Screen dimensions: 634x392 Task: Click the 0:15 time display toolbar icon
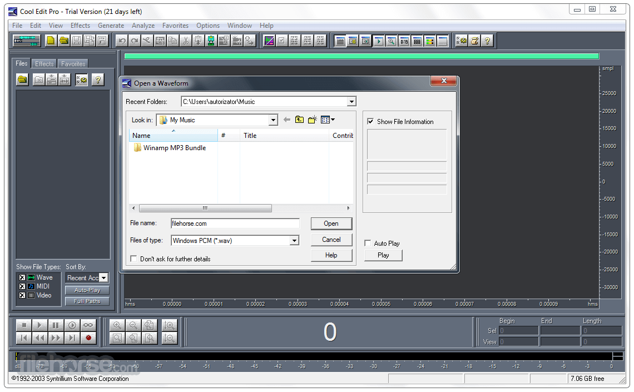pyautogui.click(x=404, y=41)
